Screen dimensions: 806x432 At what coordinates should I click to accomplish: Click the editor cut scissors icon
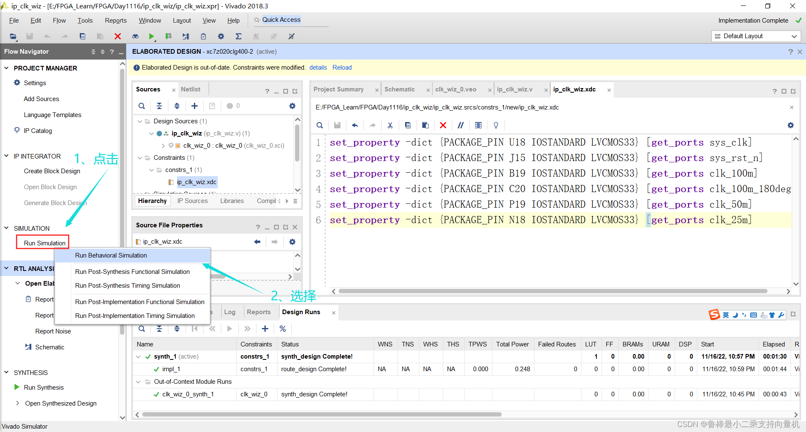(390, 125)
